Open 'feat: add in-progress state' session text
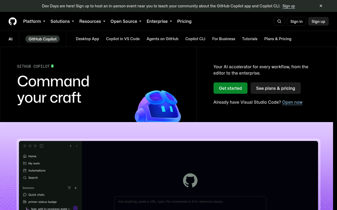This screenshot has width=337, height=210. (x=51, y=209)
